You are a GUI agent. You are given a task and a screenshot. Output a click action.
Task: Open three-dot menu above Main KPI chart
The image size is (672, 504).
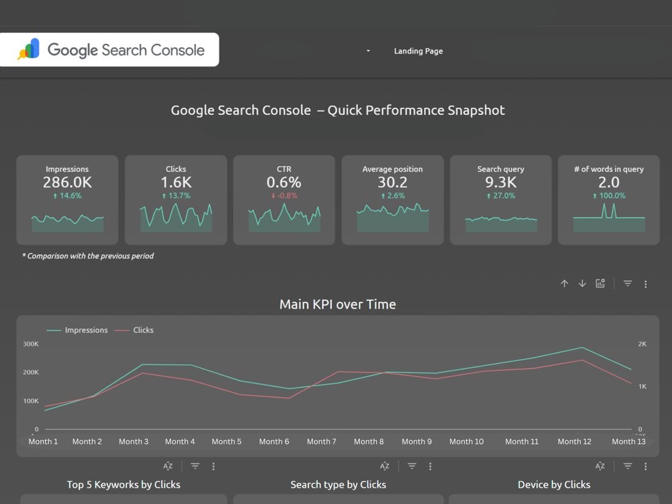pos(646,284)
